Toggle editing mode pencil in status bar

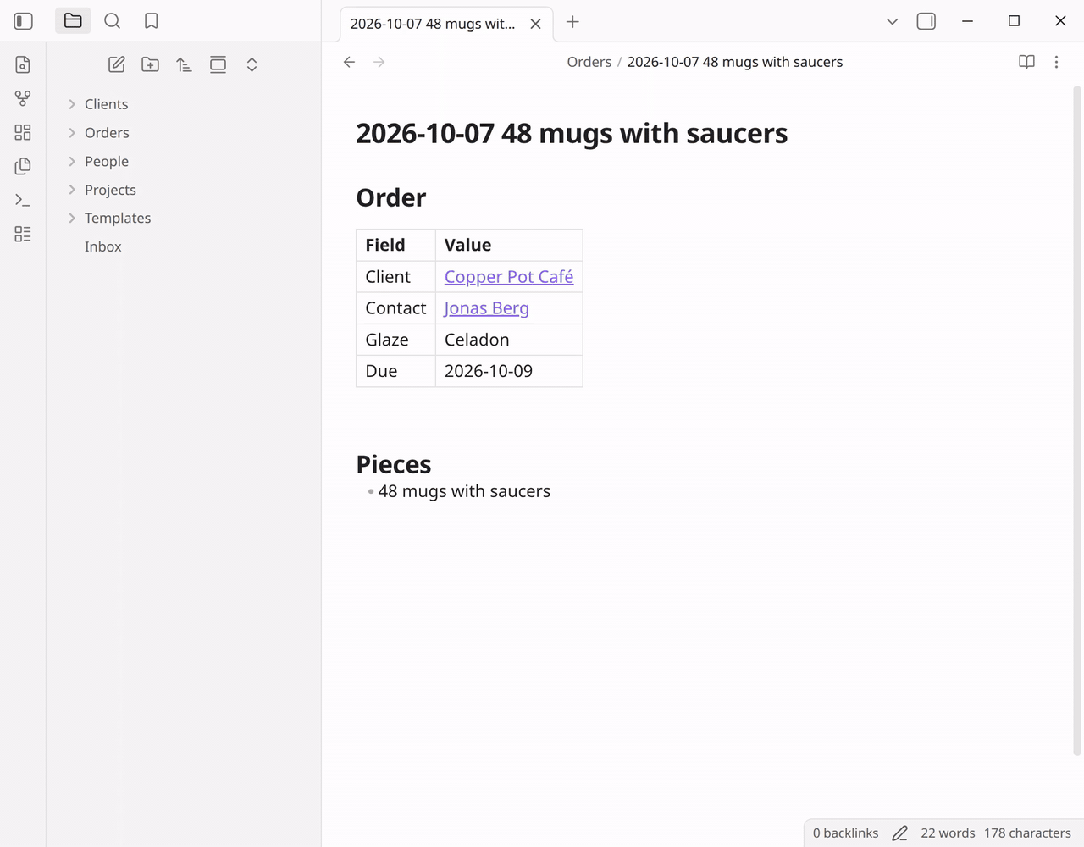(900, 833)
